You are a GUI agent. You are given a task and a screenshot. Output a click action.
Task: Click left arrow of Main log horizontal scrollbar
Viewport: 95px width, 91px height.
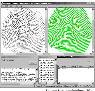(x=2, y=83)
